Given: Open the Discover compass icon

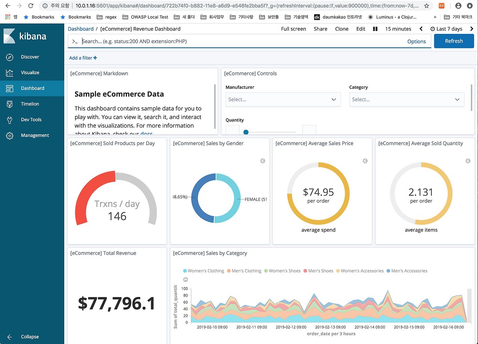Looking at the screenshot, I should (x=10, y=57).
